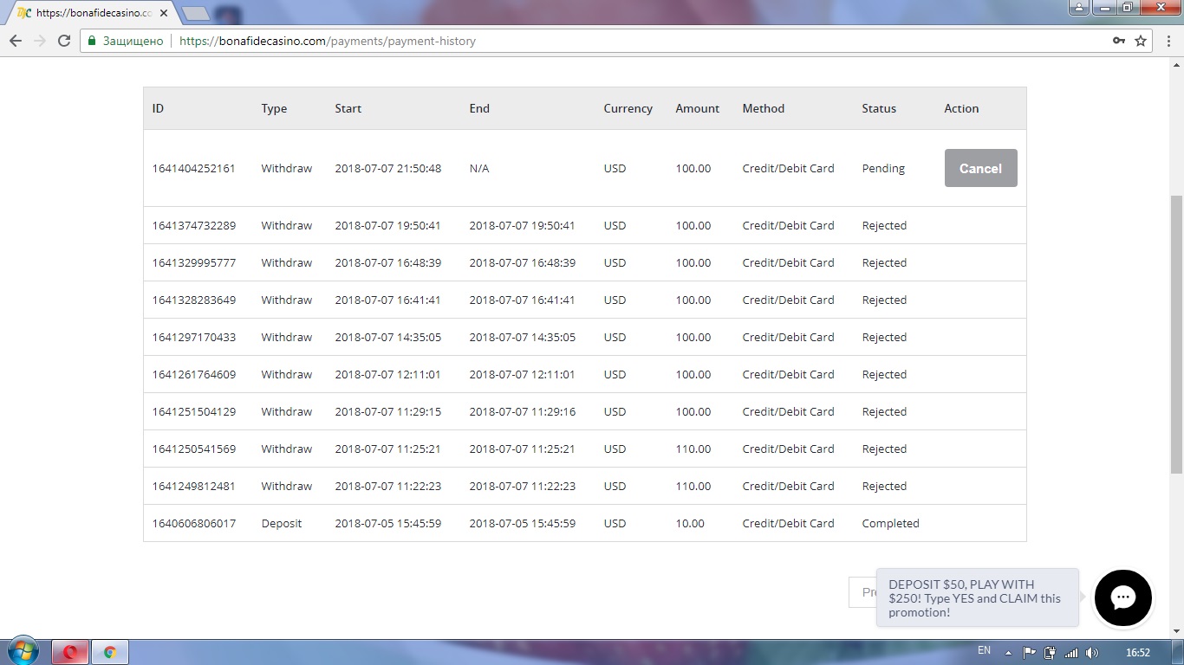Click the star to bookmark this page
This screenshot has width=1184, height=665.
point(1141,41)
